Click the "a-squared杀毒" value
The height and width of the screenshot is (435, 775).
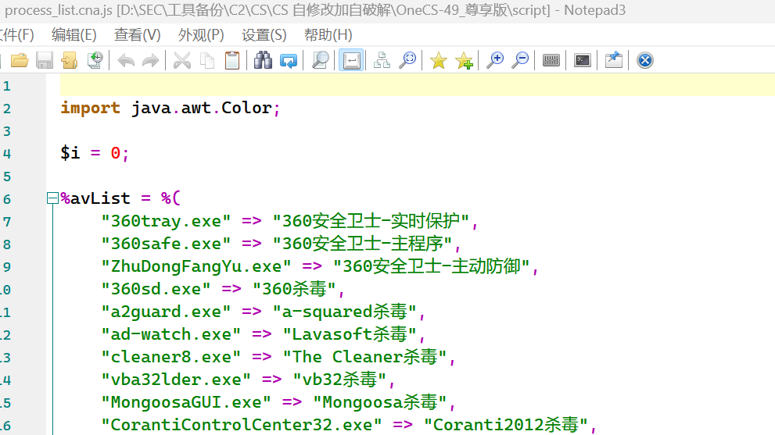pos(345,312)
